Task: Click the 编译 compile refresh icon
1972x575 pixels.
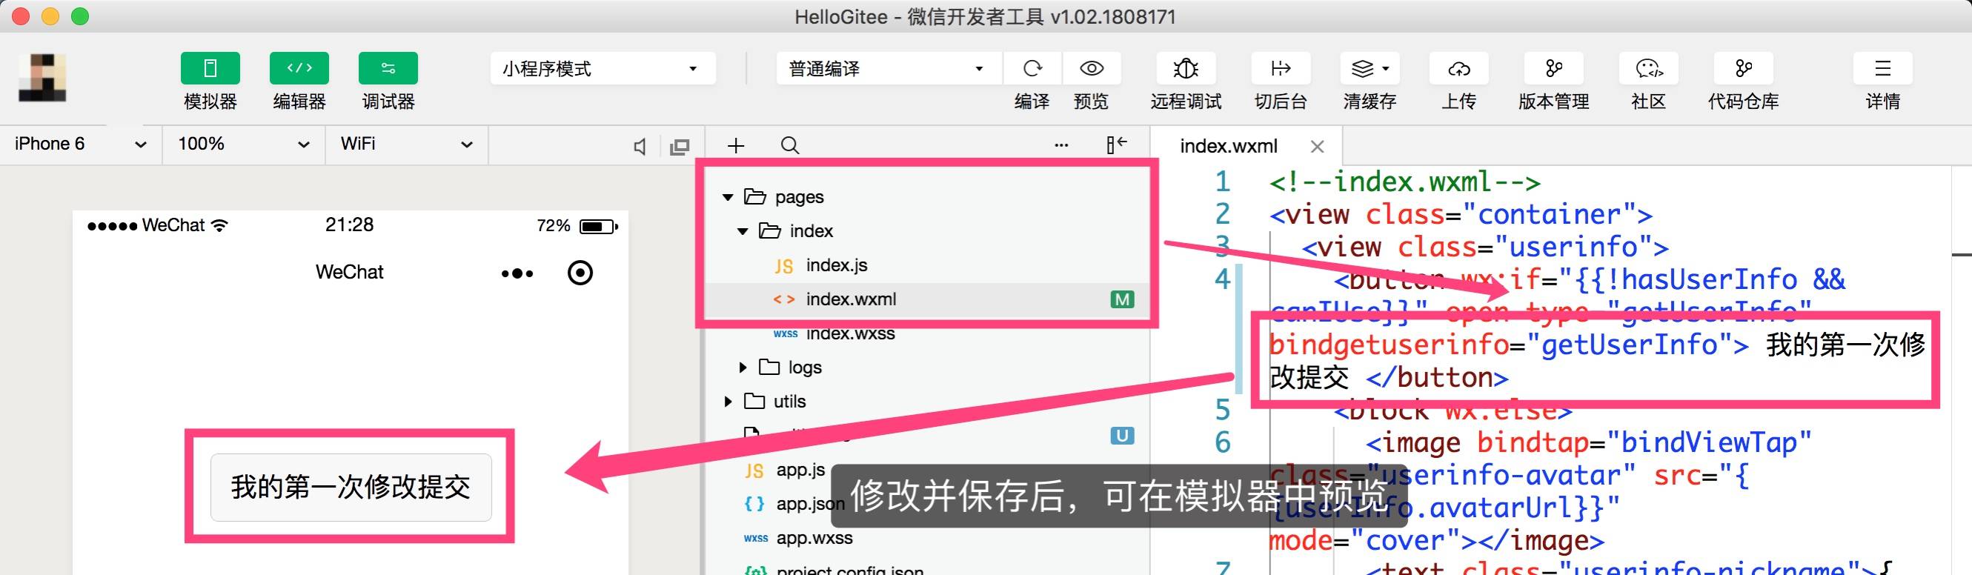Action: (x=1032, y=69)
